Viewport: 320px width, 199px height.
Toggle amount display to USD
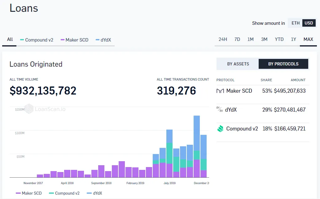coord(309,23)
